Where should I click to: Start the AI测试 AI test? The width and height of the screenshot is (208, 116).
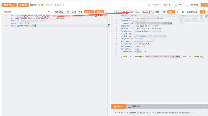click(x=23, y=5)
